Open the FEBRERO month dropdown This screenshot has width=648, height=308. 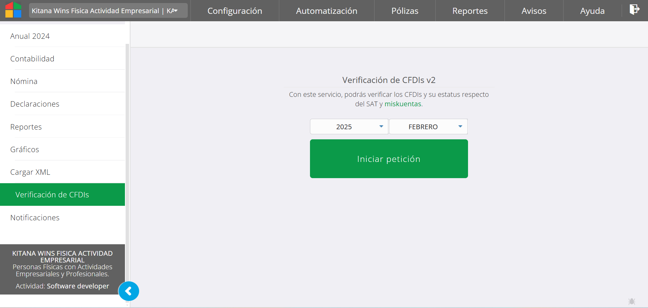click(x=428, y=127)
